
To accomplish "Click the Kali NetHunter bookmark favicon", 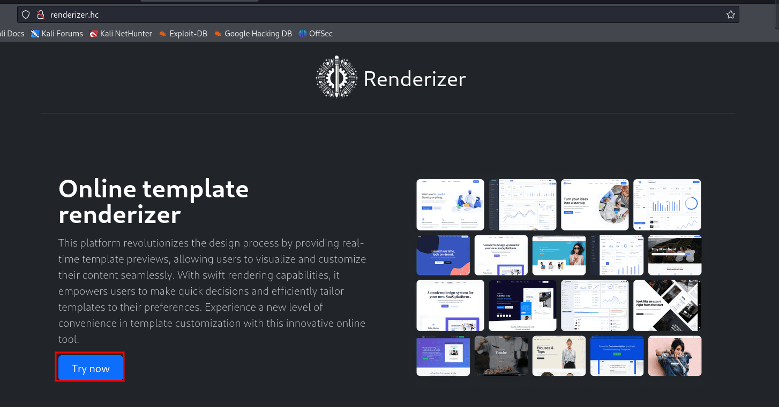I will tap(94, 34).
